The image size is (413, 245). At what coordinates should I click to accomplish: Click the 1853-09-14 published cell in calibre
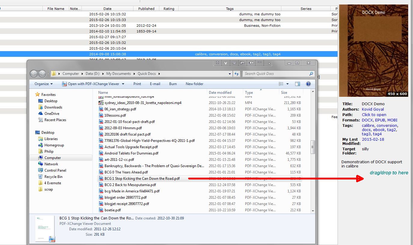point(146,31)
